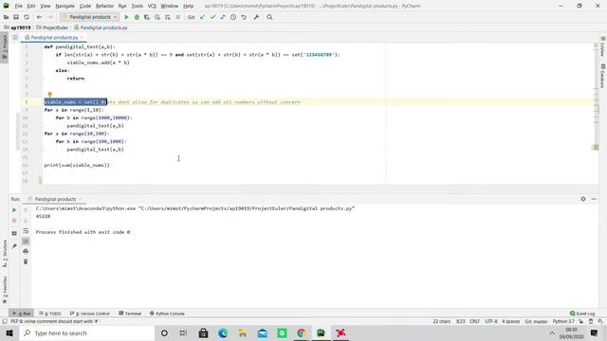Click the structure view icon left of editor tab
Image resolution: width=607 pixels, height=341 pixels.
pyautogui.click(x=15, y=38)
